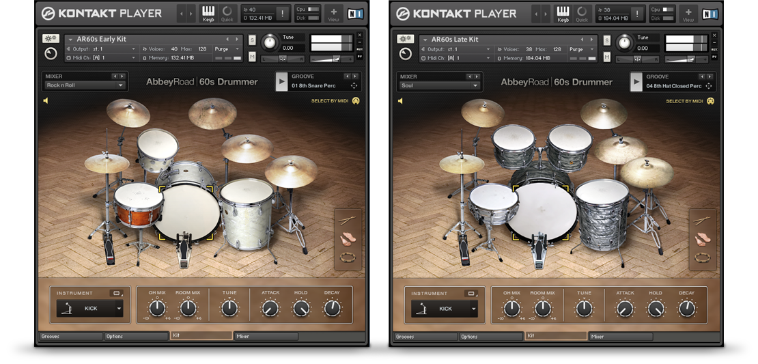Click previous arrow in Late Kit top toolbar
This screenshot has width=758, height=364.
pyautogui.click(x=536, y=14)
